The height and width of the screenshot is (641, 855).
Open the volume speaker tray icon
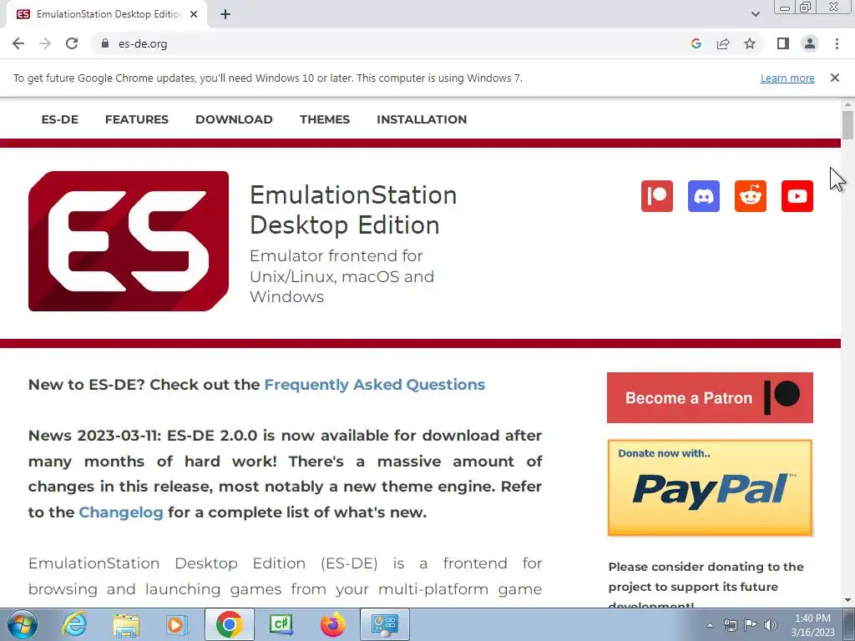click(771, 625)
